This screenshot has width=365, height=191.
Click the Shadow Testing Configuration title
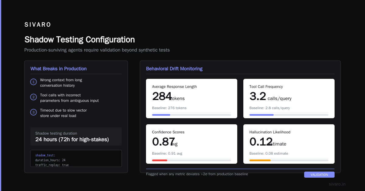pos(80,40)
